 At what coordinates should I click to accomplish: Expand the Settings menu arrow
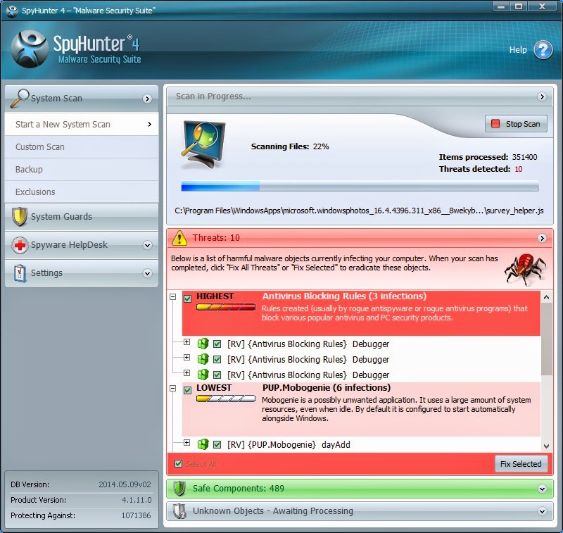coord(147,274)
